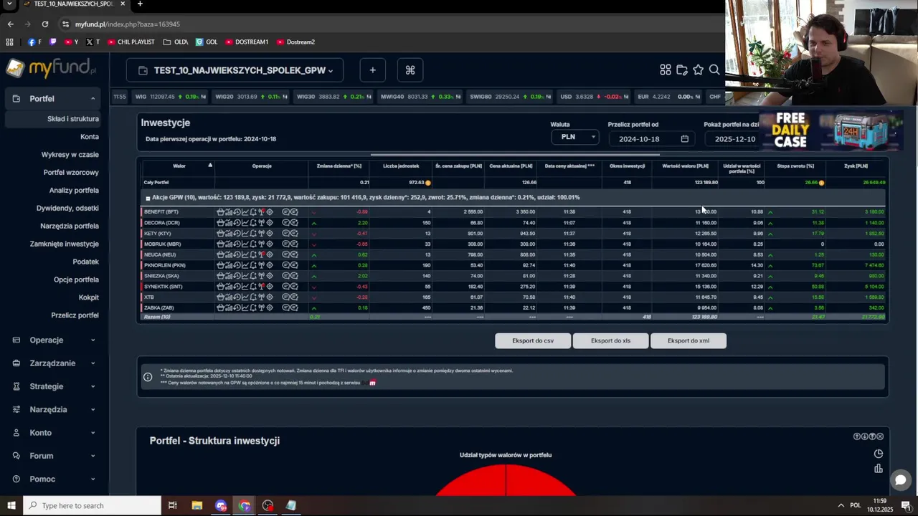Click the info circle icon in footnote box

pyautogui.click(x=148, y=377)
